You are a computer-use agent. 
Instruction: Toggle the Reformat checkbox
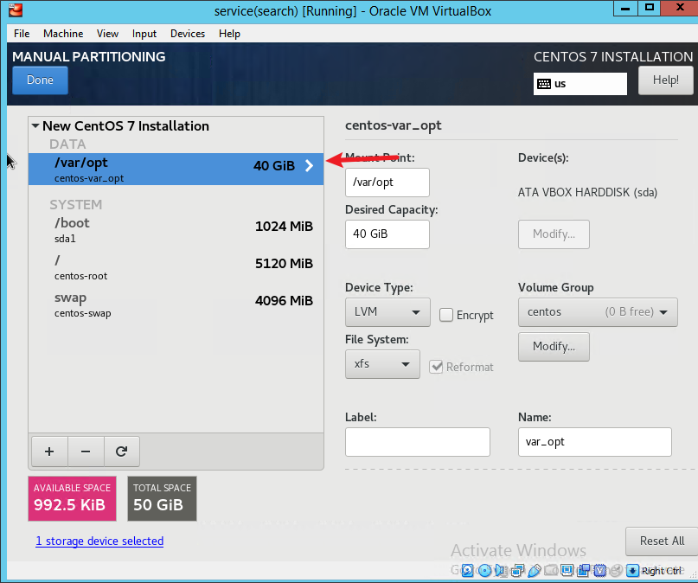pyautogui.click(x=436, y=367)
